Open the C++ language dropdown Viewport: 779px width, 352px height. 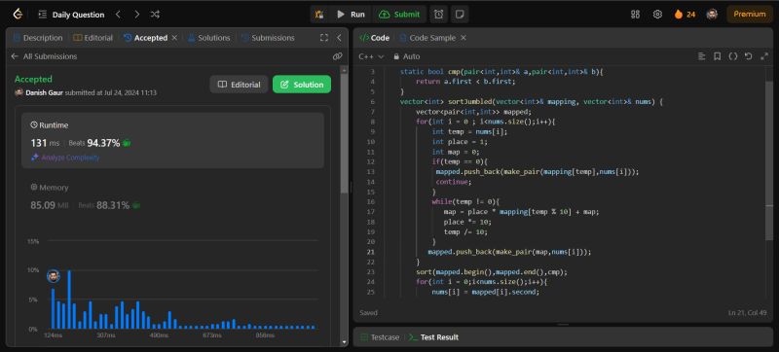pyautogui.click(x=372, y=56)
